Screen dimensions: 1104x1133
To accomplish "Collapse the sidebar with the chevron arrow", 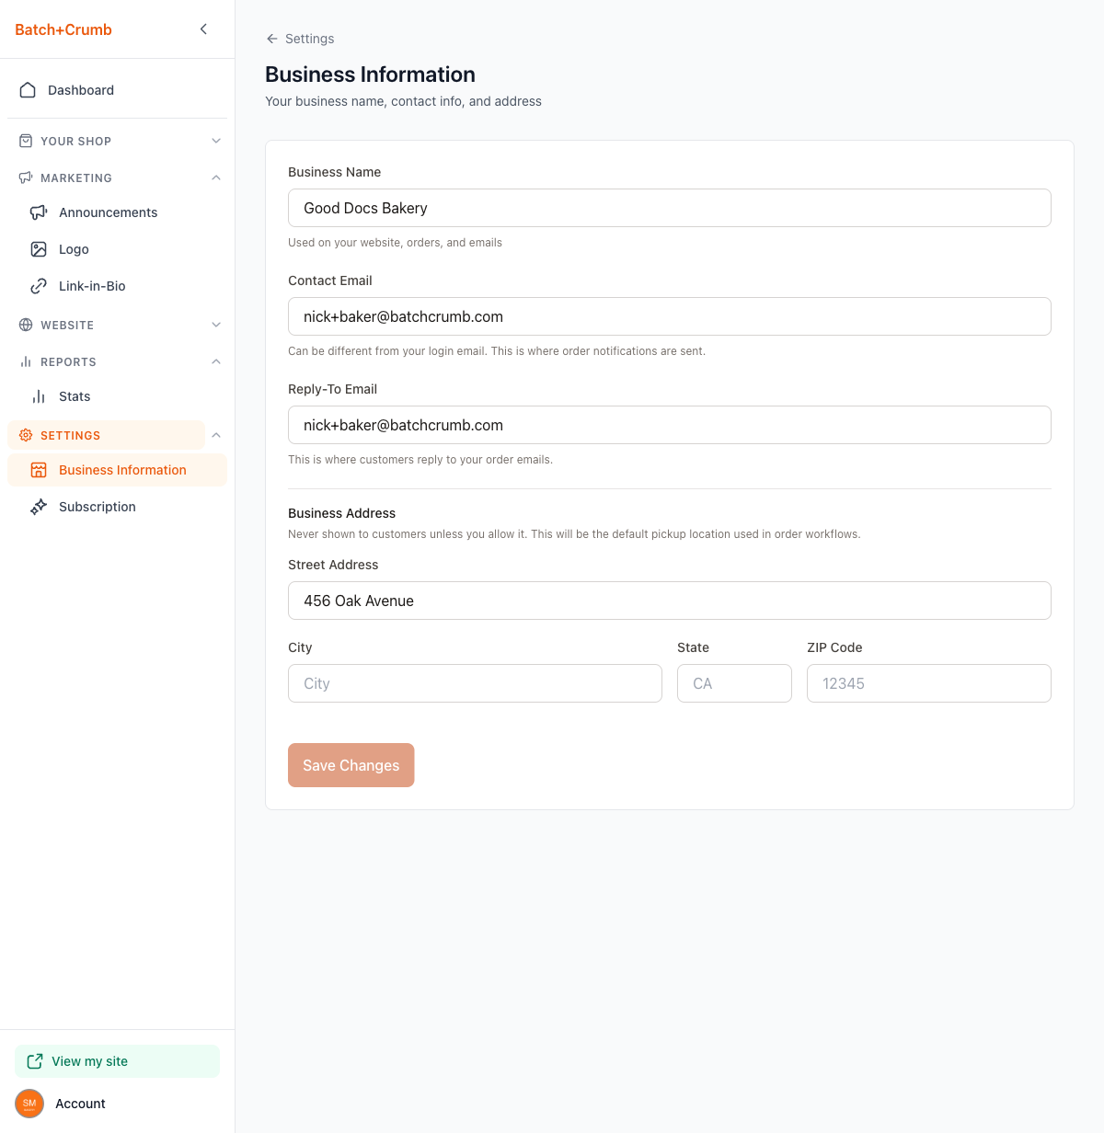I will pyautogui.click(x=203, y=29).
